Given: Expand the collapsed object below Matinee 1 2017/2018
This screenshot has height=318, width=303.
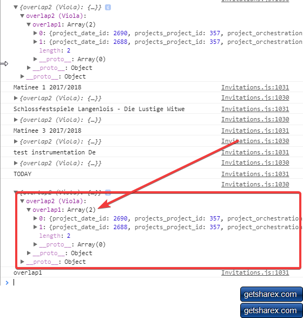Looking at the screenshot, I should 16,98.
